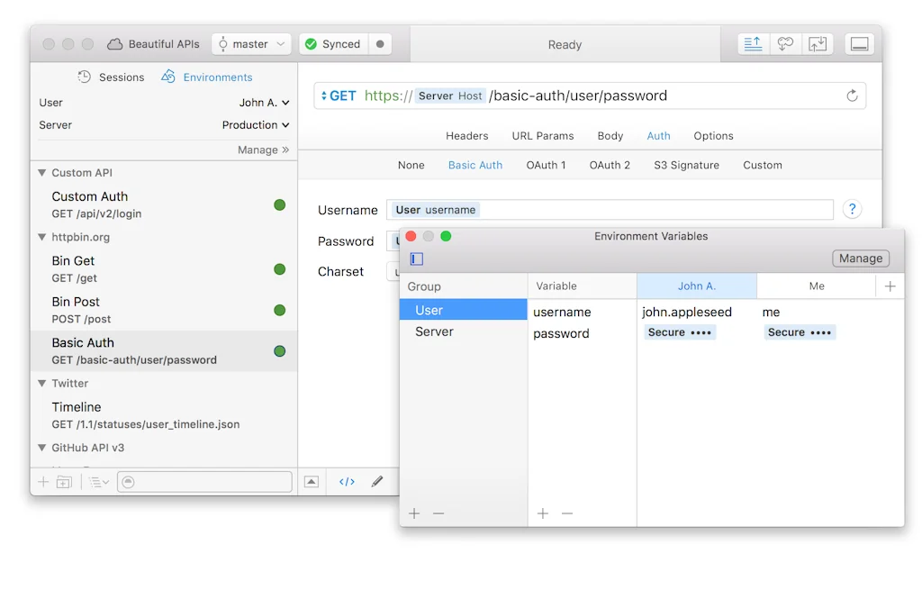Toggle sidebar in Environment Variables window
922x590 pixels.
click(x=417, y=259)
